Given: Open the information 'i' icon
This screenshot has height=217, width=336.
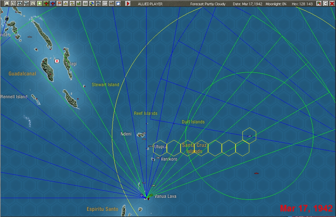Looking at the screenshot, I should [x=33, y=3].
